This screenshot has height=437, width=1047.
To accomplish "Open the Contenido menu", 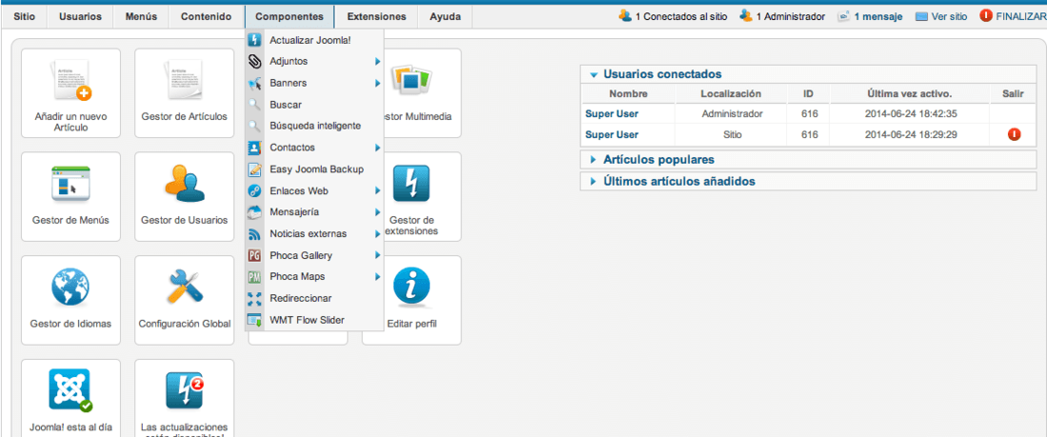I will point(207,17).
